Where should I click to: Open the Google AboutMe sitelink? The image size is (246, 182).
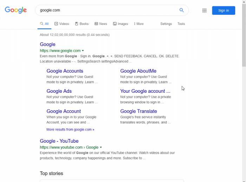coord(138,71)
